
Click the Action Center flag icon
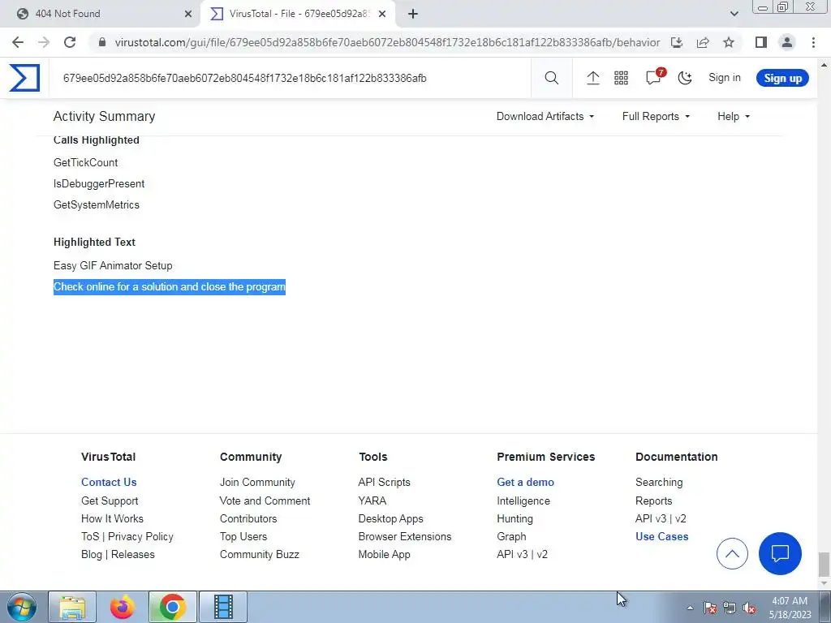[710, 608]
